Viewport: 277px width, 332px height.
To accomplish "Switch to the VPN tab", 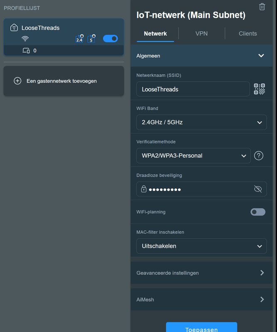I will 201,34.
